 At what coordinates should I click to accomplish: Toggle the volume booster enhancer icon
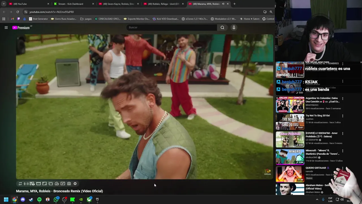coord(26,184)
